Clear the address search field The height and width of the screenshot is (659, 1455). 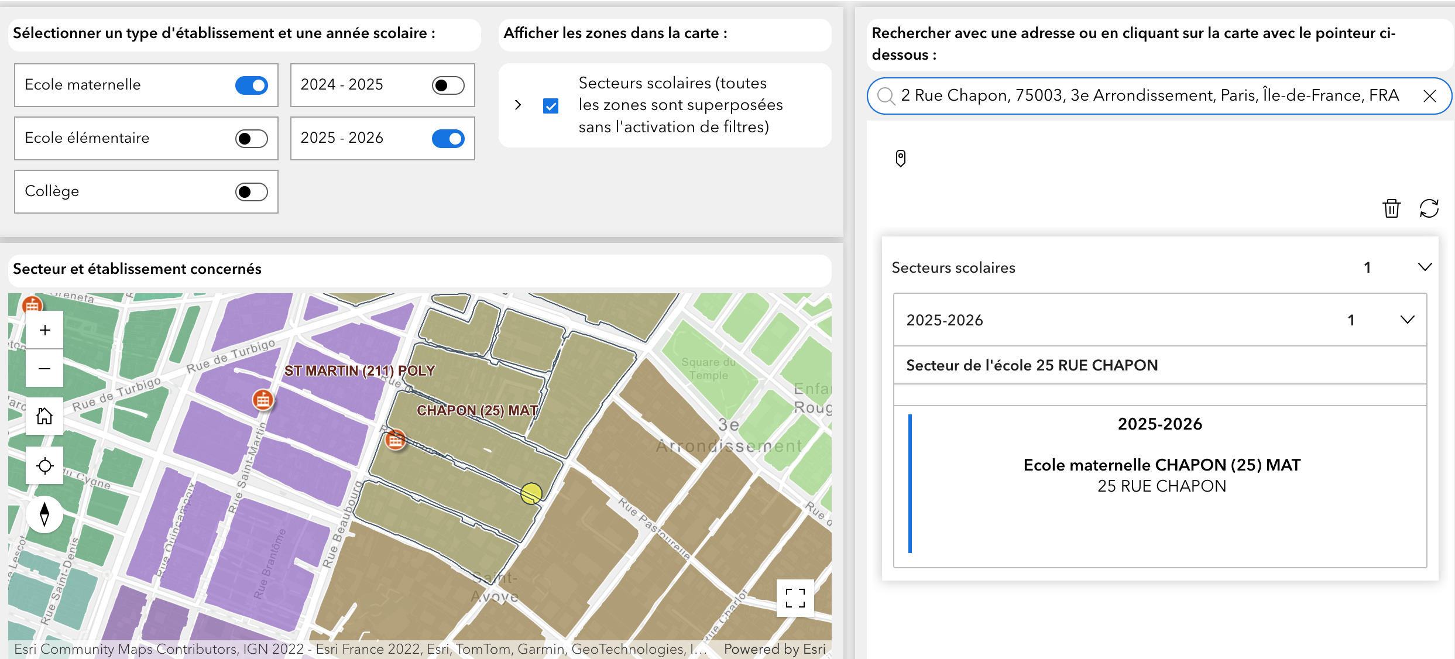(x=1429, y=96)
